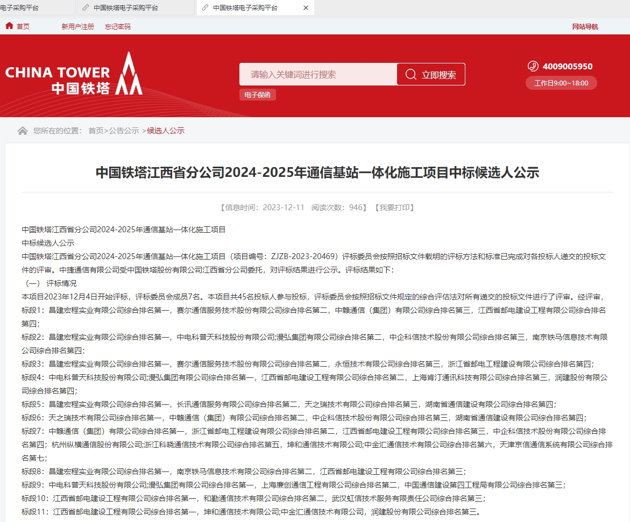Click the 标段10 paragraph line
This screenshot has height=522, width=630.
[253, 499]
